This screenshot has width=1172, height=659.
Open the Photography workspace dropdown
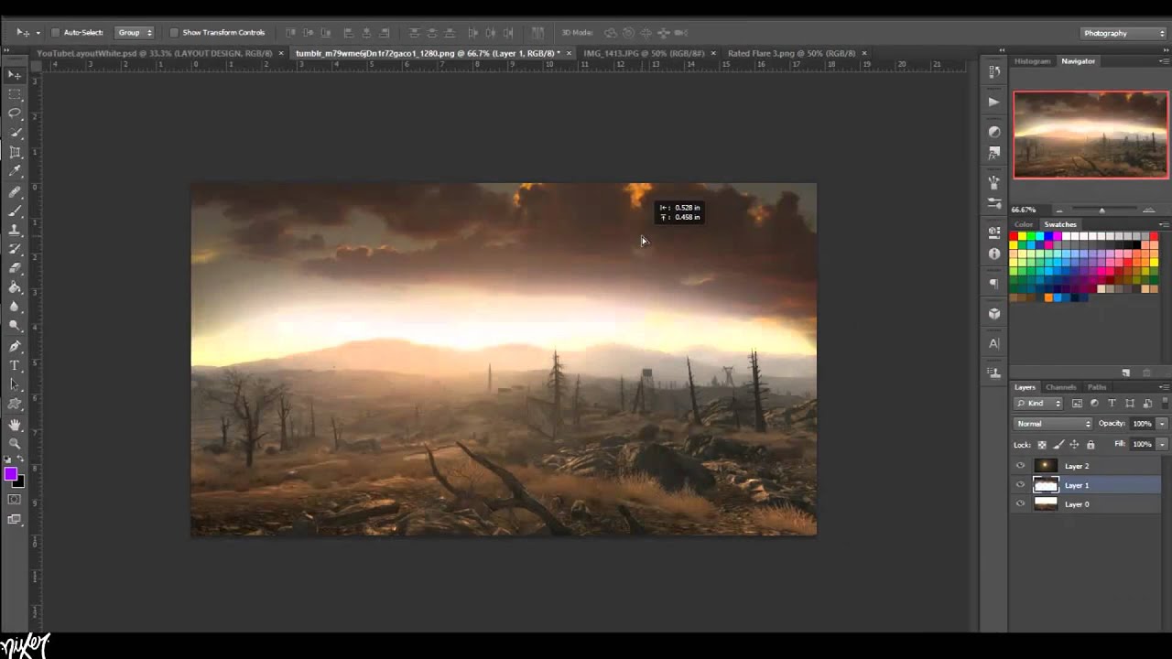tap(1123, 33)
